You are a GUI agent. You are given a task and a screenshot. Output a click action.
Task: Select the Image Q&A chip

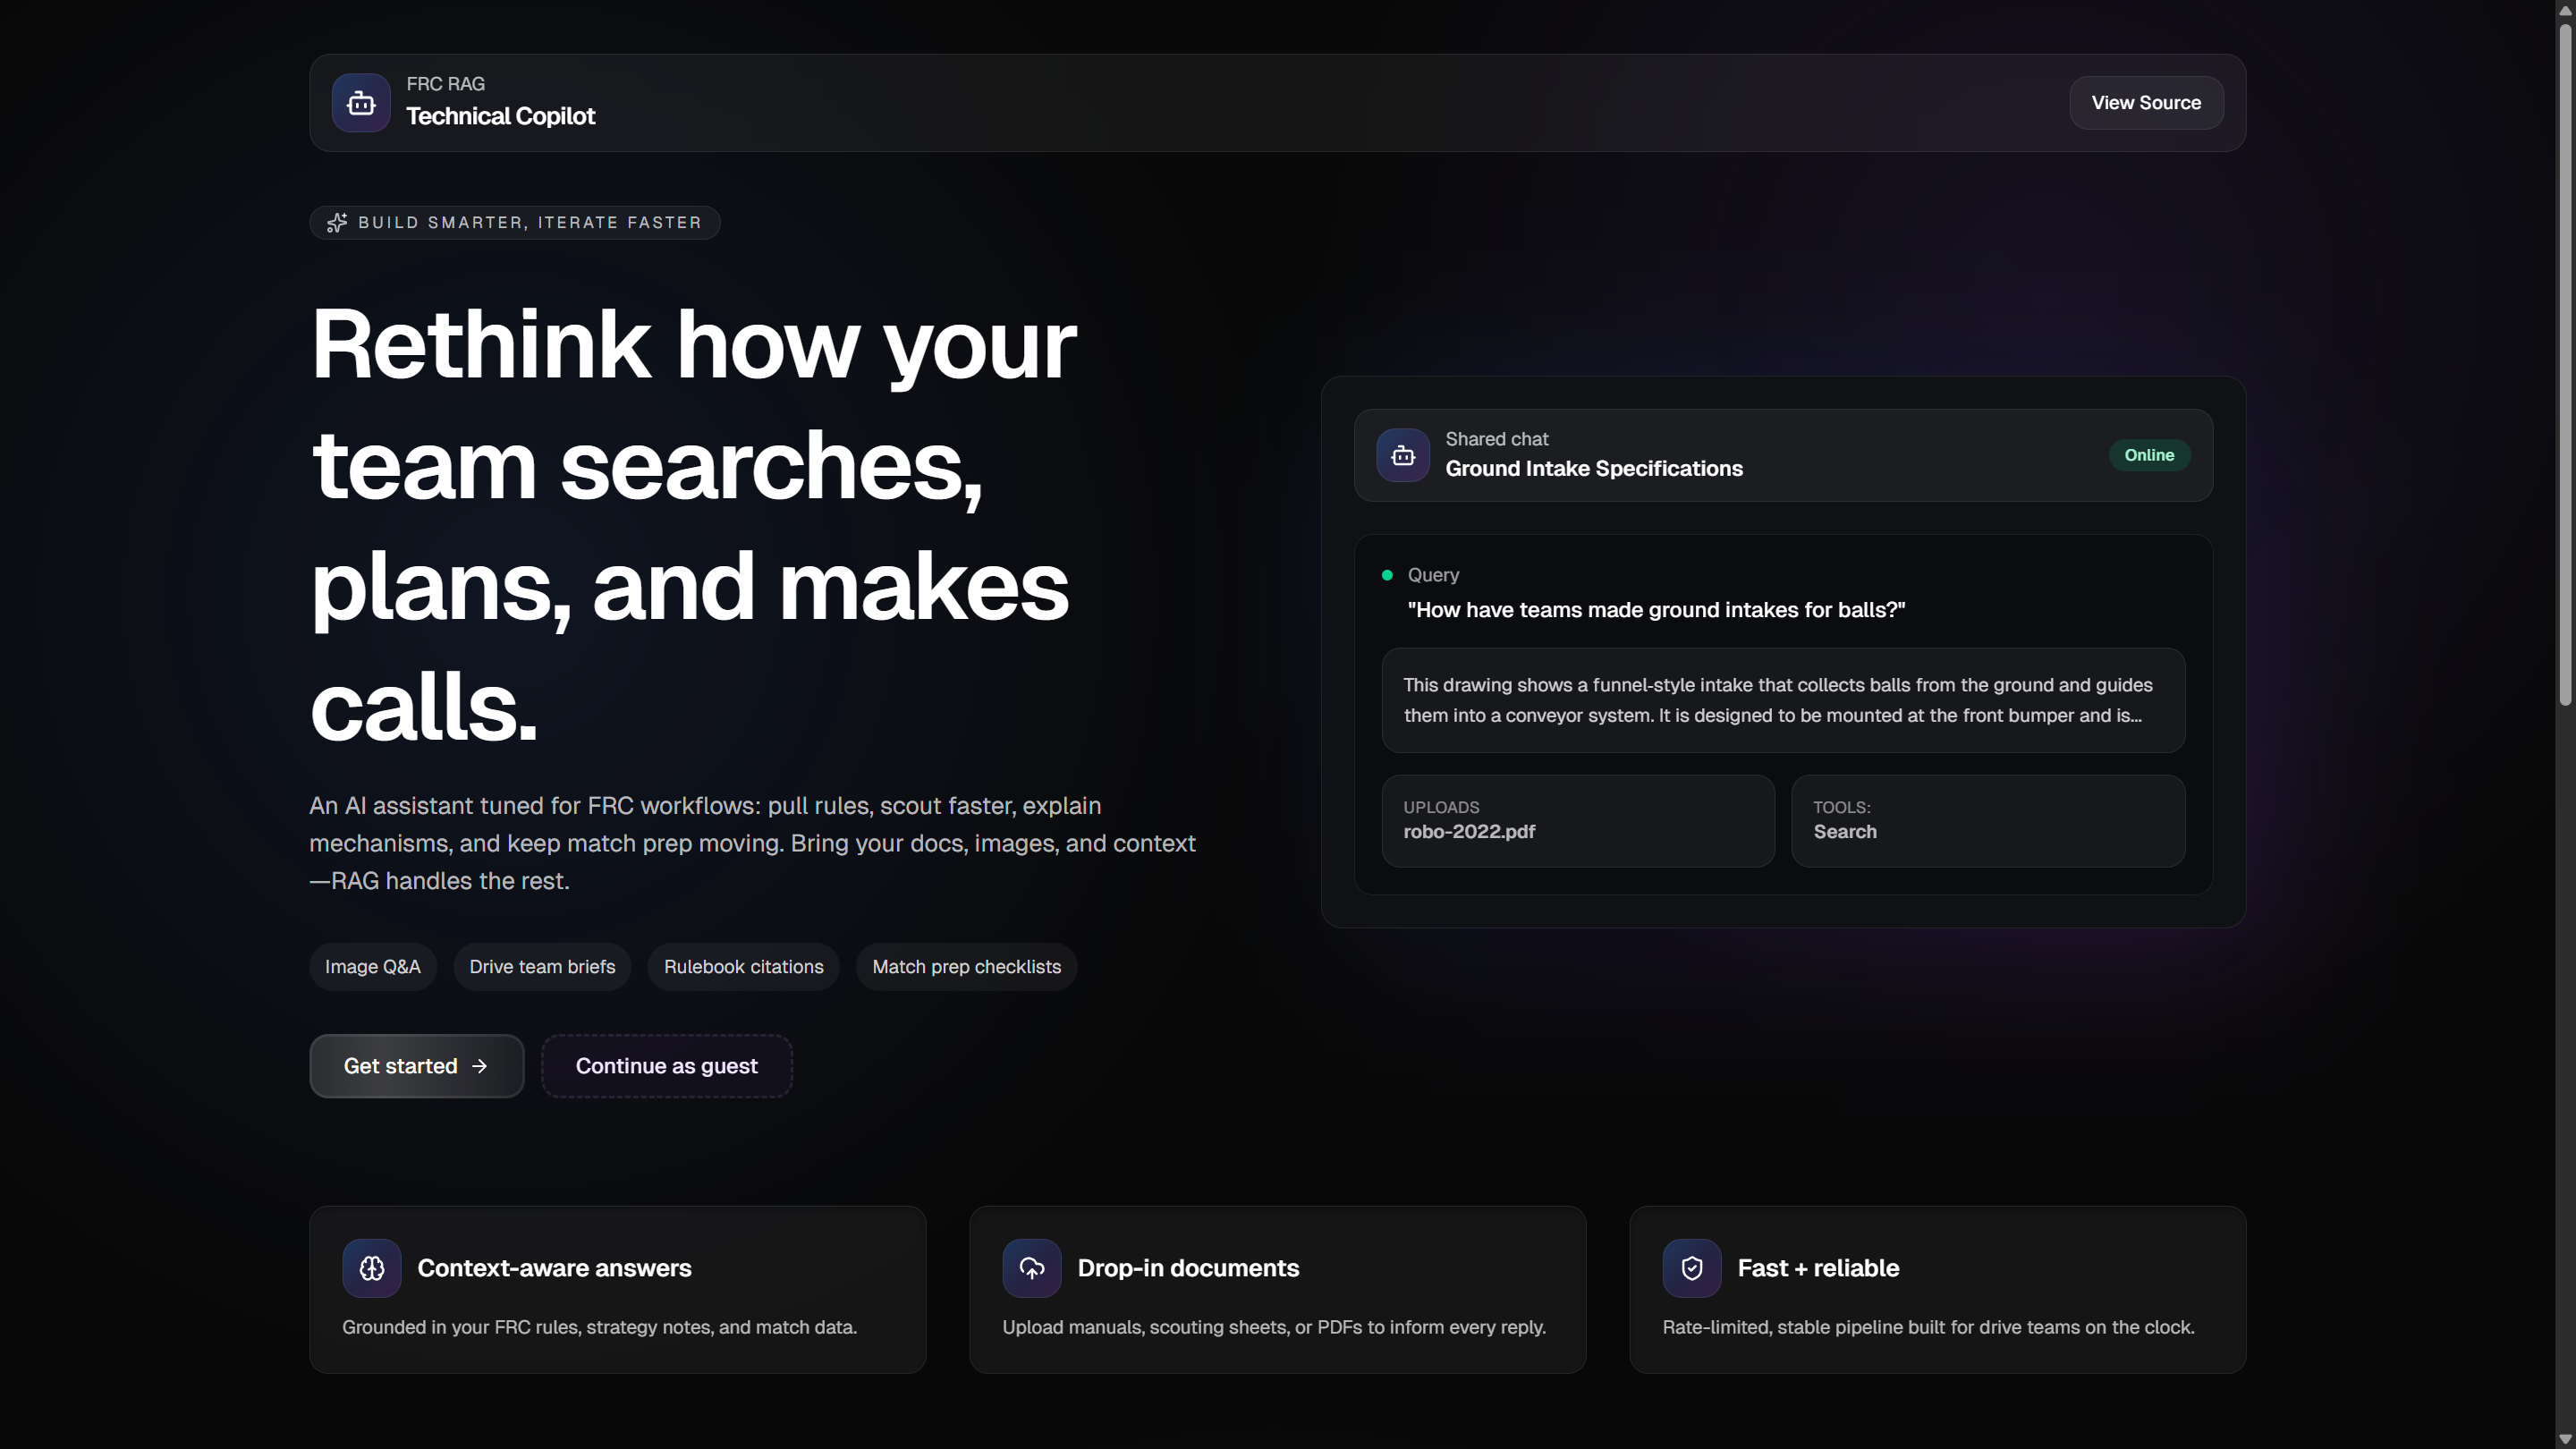tap(373, 967)
